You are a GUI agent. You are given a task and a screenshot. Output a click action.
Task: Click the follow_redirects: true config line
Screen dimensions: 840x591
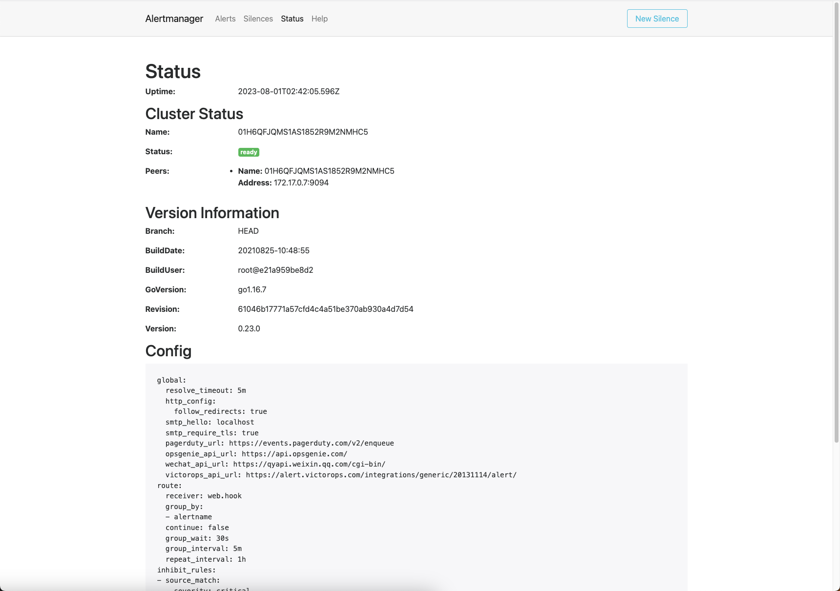tap(221, 411)
